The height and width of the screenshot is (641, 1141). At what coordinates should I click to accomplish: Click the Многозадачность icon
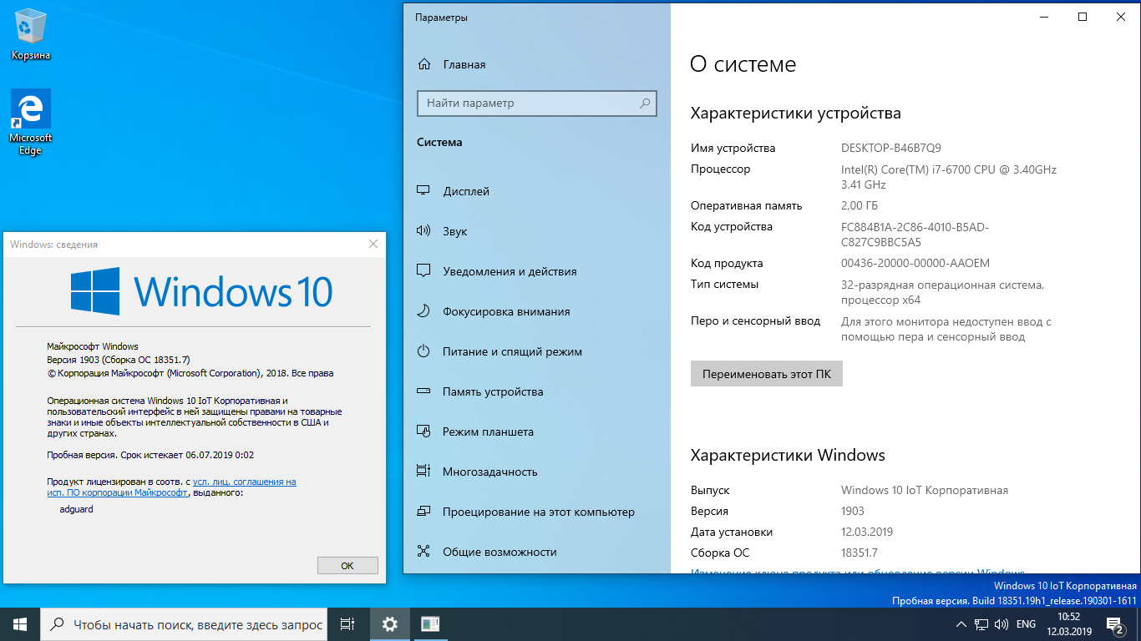point(423,472)
